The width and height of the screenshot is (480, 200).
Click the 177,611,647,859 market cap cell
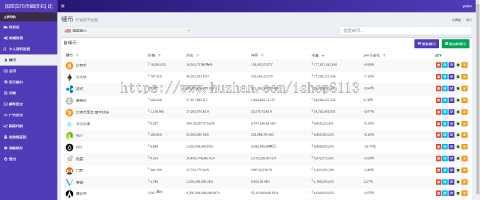pyautogui.click(x=324, y=65)
